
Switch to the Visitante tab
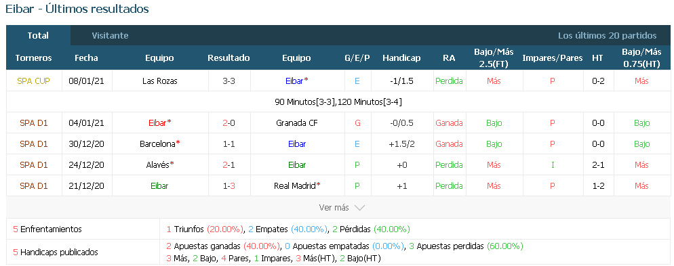coord(110,36)
